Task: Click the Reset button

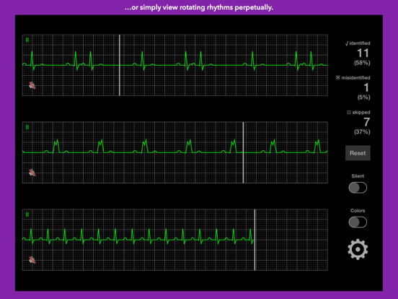Action: 358,153
